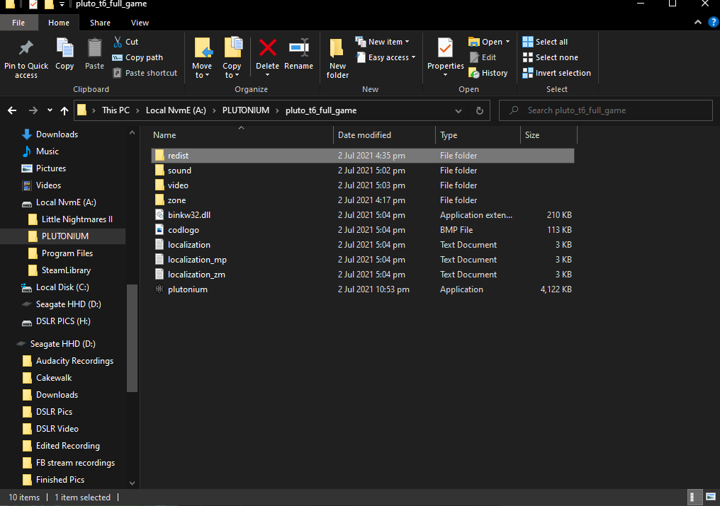Open the New item dropdown
This screenshot has width=720, height=506.
tap(382, 42)
